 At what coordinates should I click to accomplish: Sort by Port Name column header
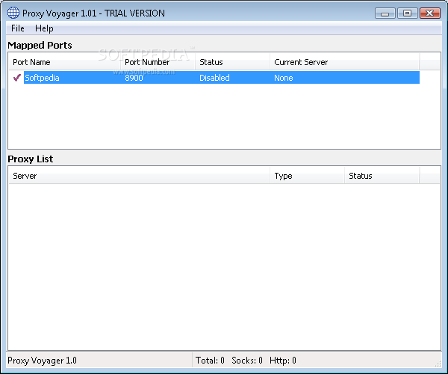click(64, 62)
